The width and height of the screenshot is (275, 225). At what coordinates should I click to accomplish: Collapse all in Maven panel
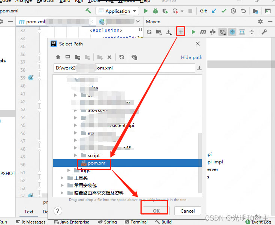[x=252, y=32]
